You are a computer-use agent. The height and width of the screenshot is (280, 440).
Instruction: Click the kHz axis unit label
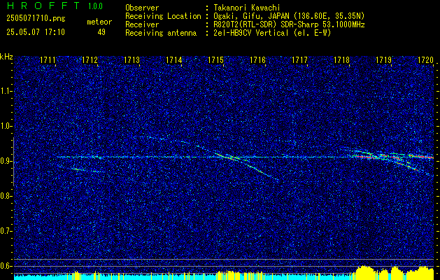[x=6, y=57]
